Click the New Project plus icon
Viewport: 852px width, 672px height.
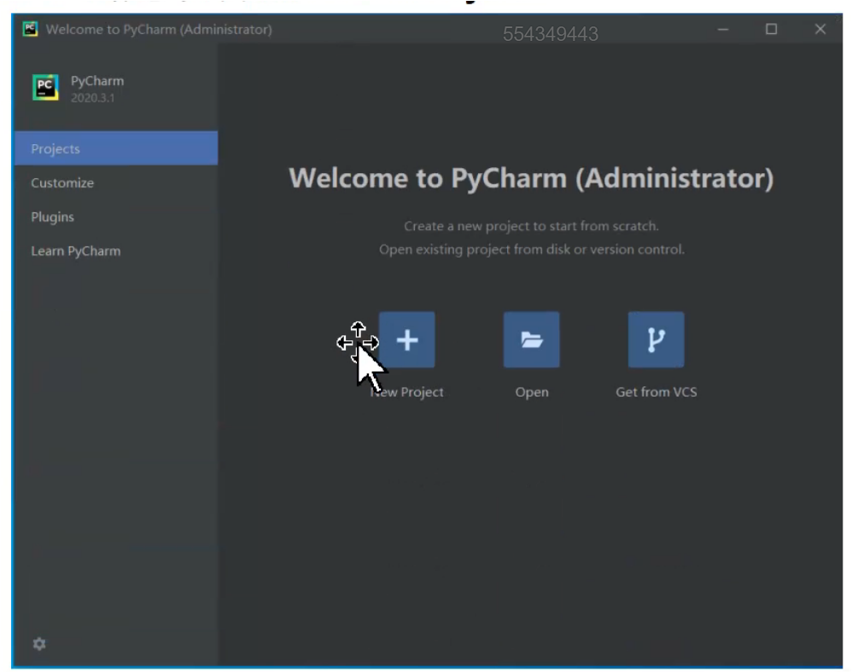(407, 339)
